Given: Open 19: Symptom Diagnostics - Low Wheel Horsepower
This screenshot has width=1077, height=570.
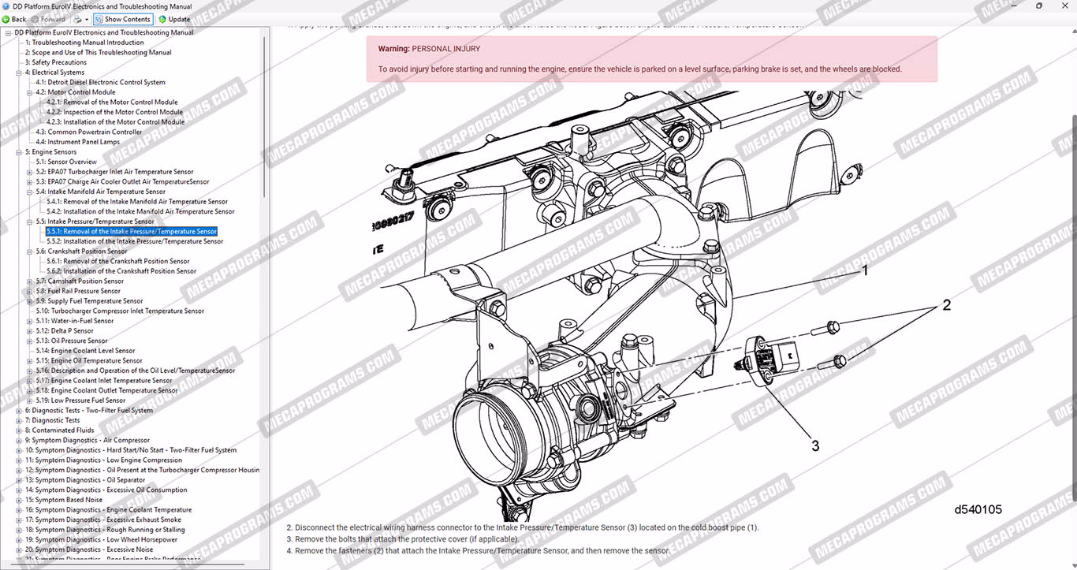Looking at the screenshot, I should pyautogui.click(x=101, y=540).
